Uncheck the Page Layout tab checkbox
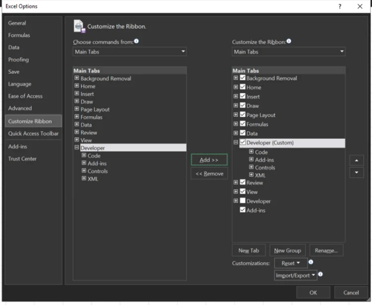 click(x=243, y=114)
